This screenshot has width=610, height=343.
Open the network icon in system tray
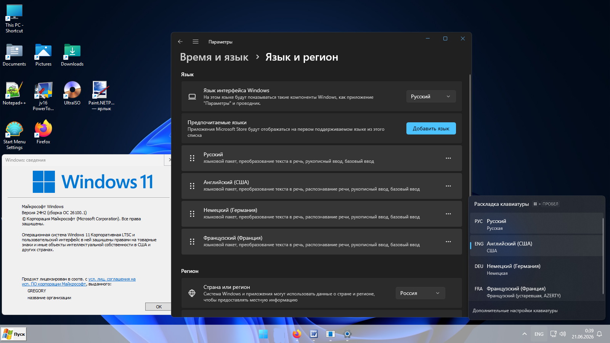coord(553,334)
